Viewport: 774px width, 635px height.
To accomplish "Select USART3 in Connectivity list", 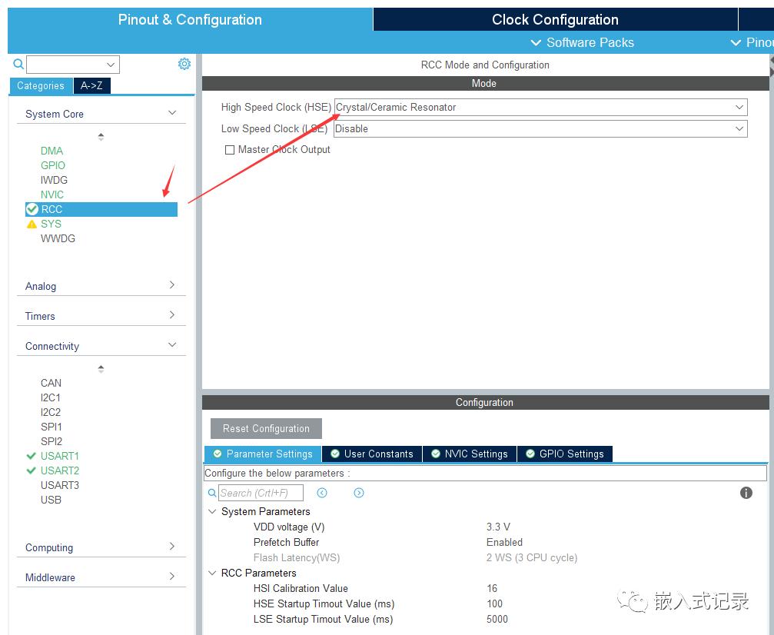I will point(60,485).
